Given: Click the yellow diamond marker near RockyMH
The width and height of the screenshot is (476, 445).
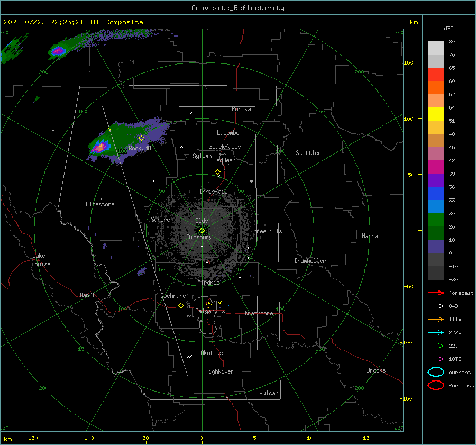Looking at the screenshot, I should point(141,138).
